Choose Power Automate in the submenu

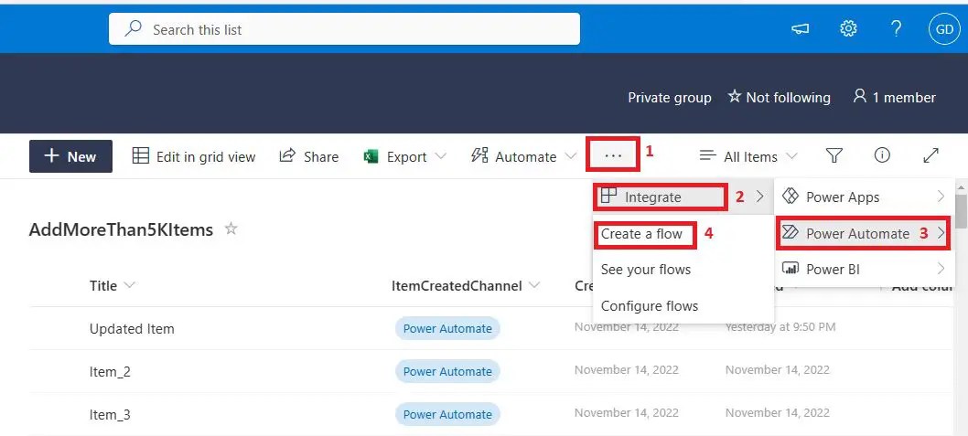tap(863, 233)
